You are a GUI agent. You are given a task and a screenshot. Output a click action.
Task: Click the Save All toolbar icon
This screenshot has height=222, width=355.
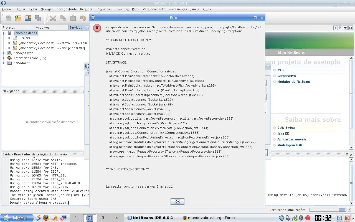pos(38,18)
